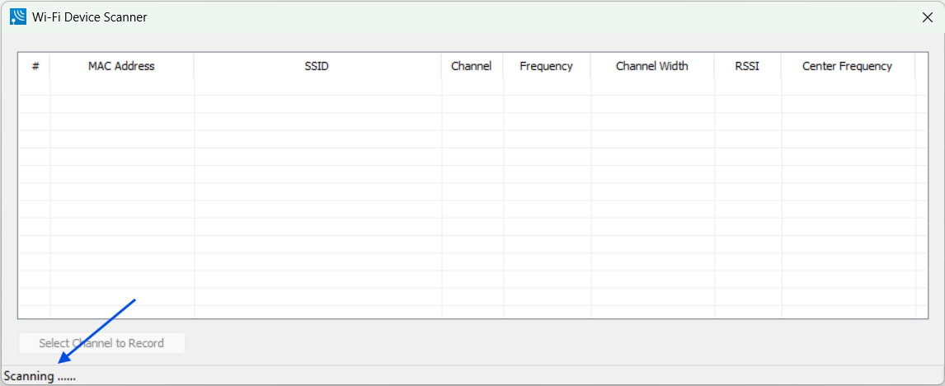Click the Wi-Fi Device Scanner window title

pyautogui.click(x=90, y=16)
